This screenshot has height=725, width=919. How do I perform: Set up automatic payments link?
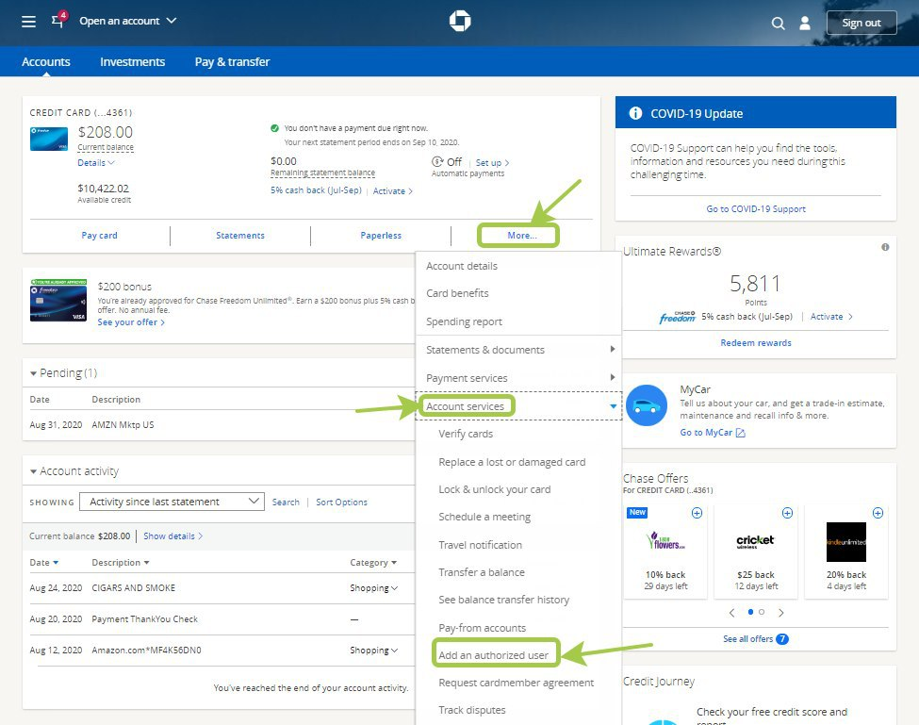[492, 163]
